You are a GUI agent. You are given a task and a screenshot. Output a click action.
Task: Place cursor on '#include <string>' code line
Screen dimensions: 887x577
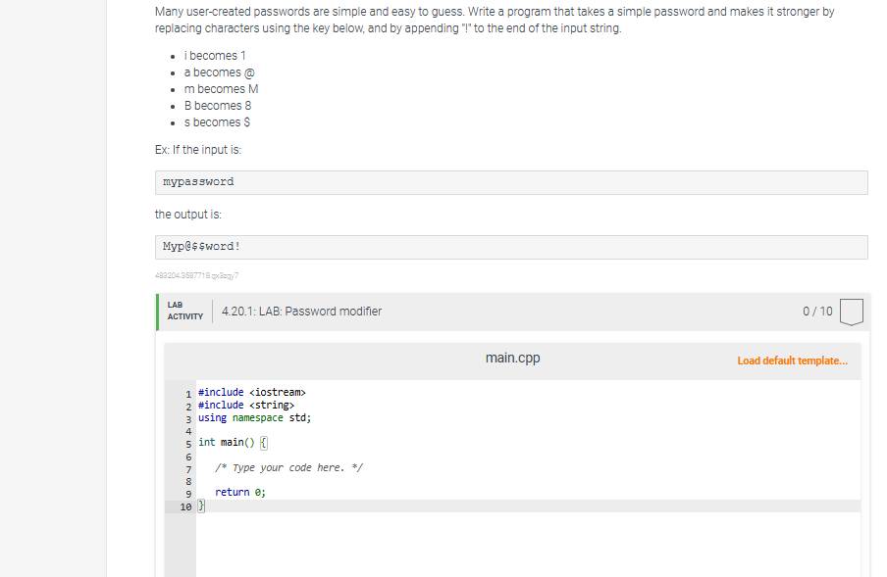[246, 406]
